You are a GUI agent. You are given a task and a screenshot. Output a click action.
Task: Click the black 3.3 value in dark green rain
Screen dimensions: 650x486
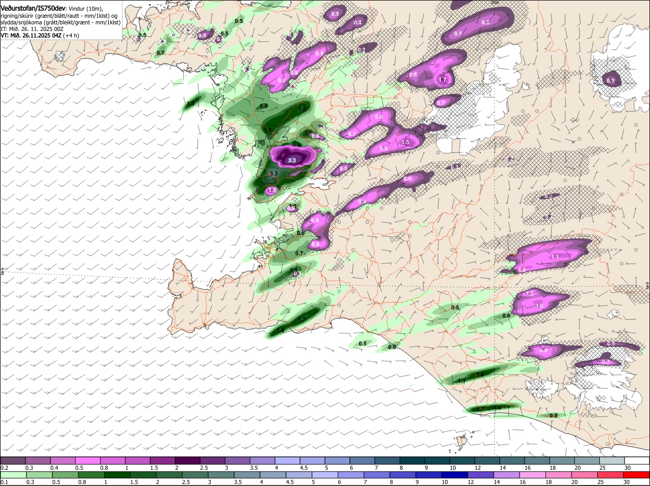click(x=274, y=174)
